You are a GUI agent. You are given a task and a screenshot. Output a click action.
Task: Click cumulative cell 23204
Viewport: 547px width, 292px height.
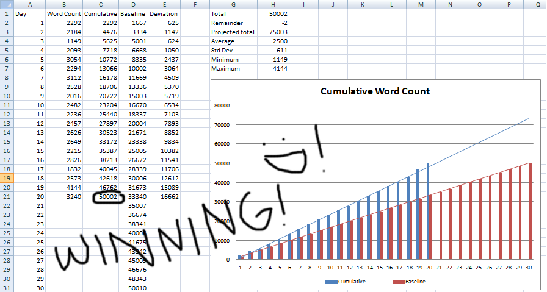(101, 105)
